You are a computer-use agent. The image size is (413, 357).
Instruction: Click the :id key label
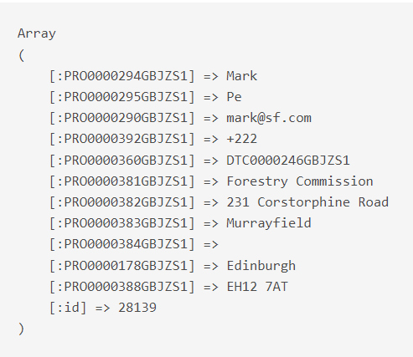pos(68,308)
